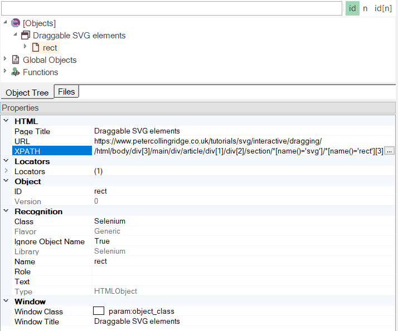
Task: Switch to the Files tab
Action: [x=66, y=92]
